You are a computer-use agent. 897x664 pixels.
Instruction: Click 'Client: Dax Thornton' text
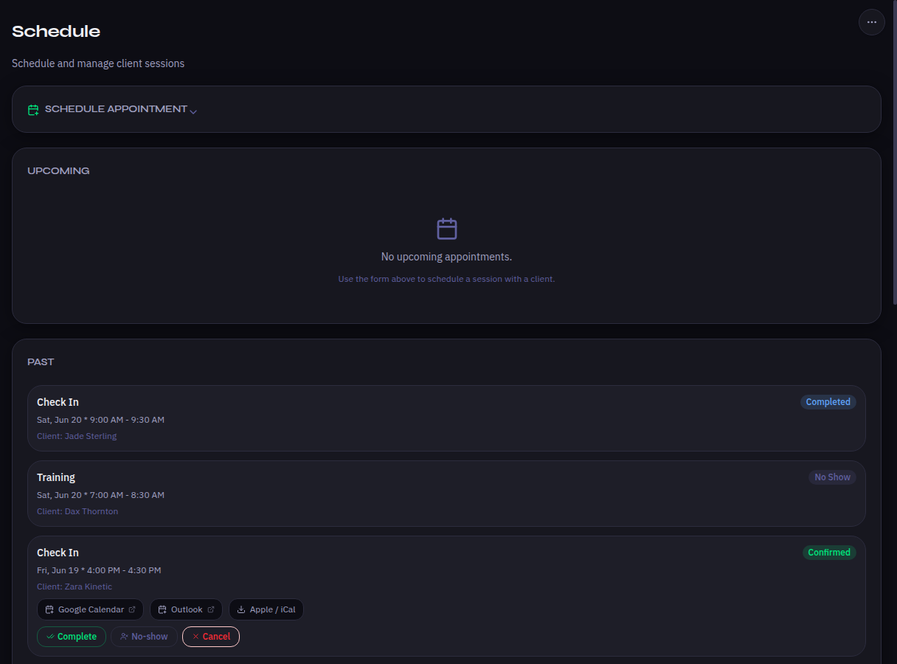pos(77,511)
